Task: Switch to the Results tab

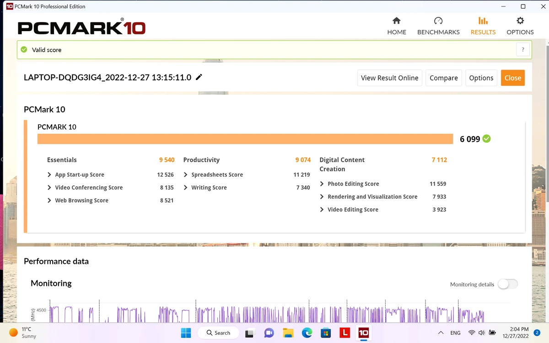Action: pos(483,26)
